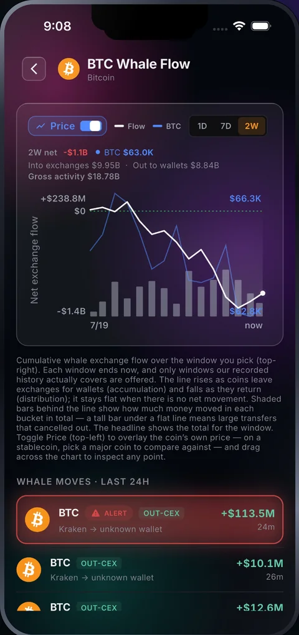Tap the red ALERT warning badge

click(109, 513)
